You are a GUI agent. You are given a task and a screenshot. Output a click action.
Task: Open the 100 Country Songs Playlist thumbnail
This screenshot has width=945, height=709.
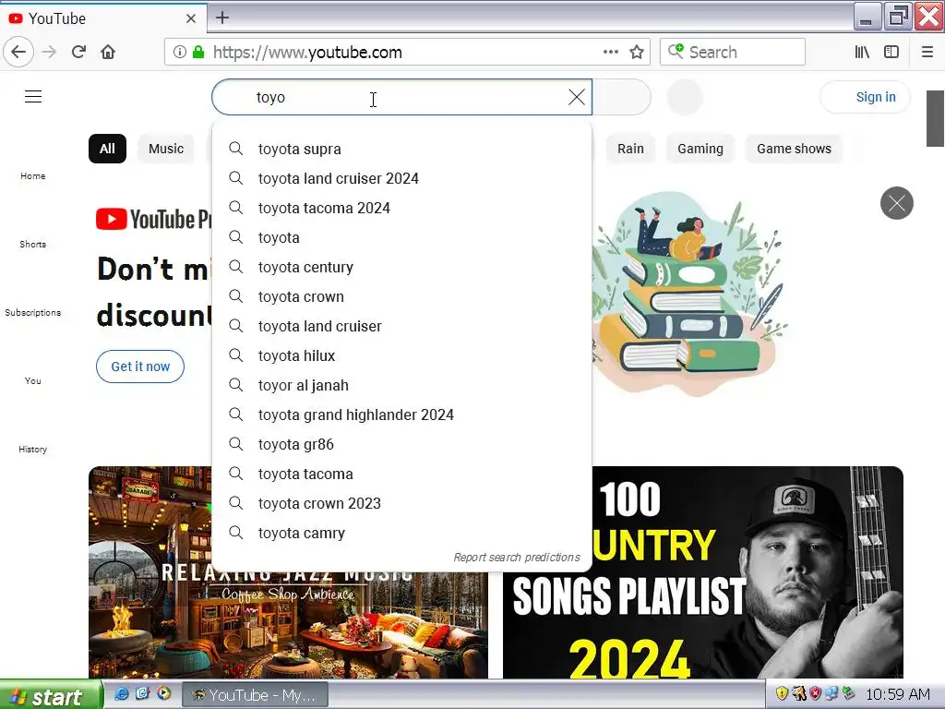click(702, 572)
